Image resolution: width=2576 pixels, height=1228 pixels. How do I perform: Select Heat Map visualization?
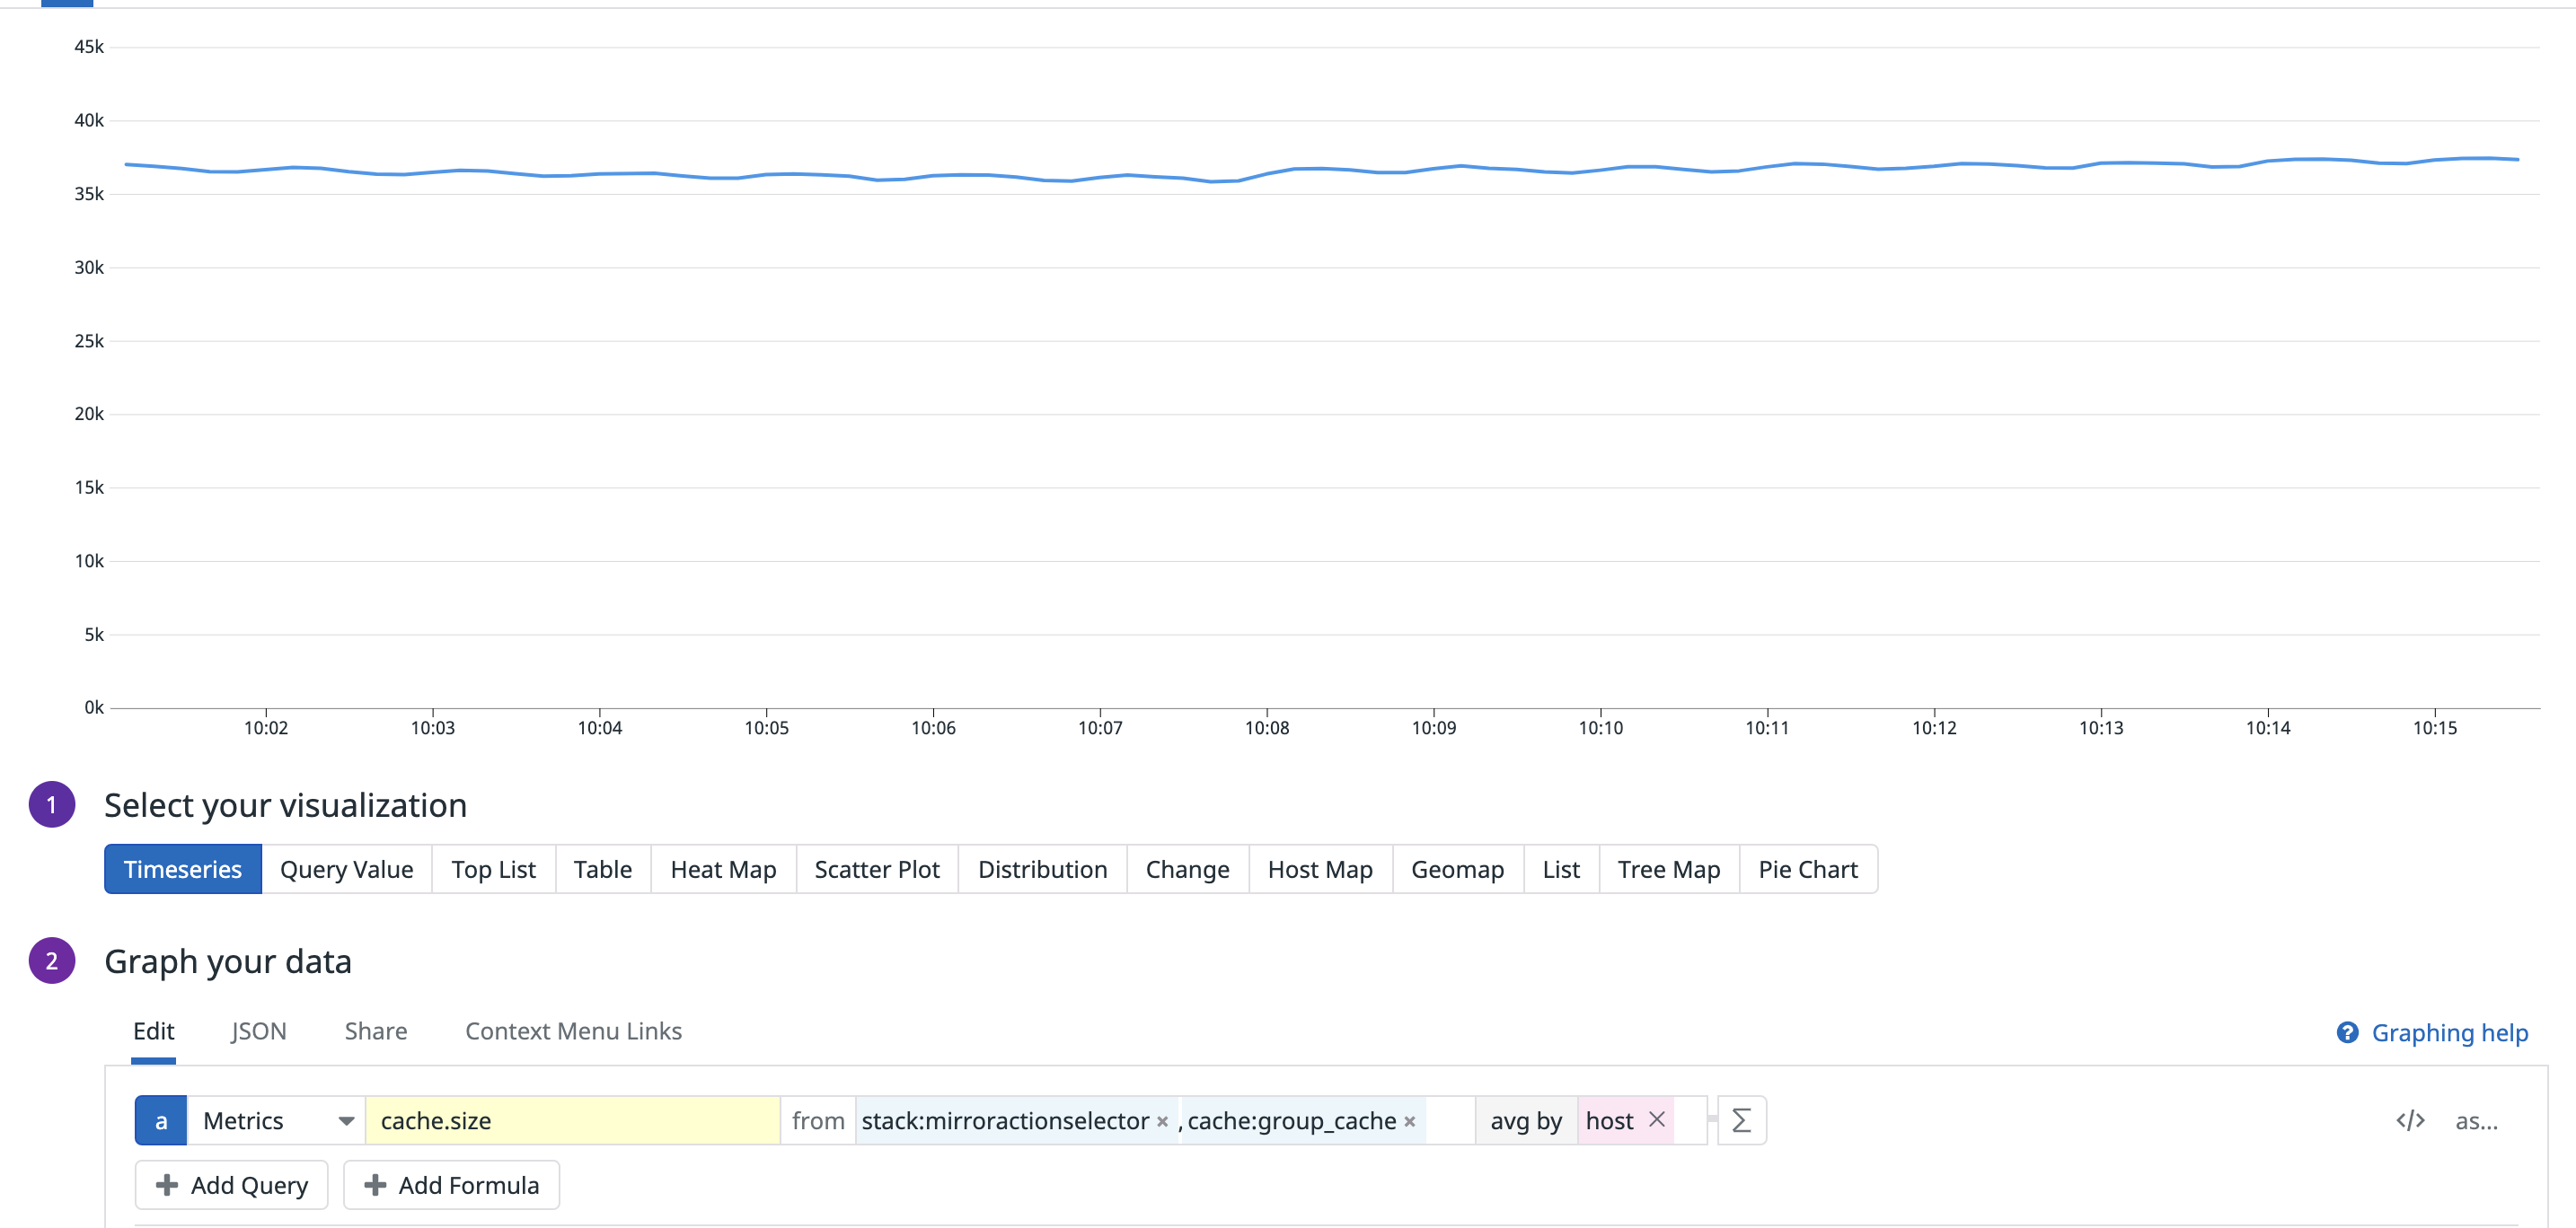tap(723, 868)
